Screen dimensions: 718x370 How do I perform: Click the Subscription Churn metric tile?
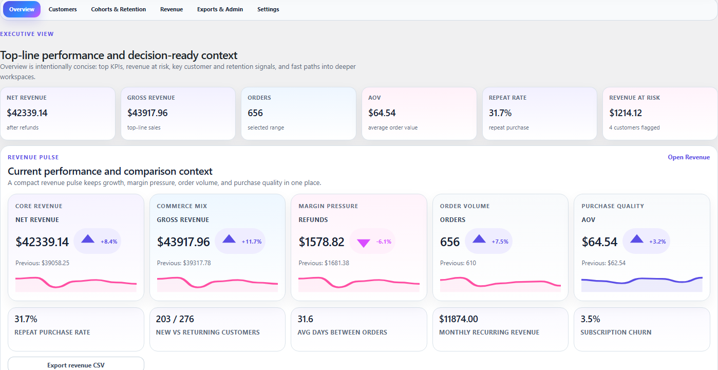coord(641,329)
